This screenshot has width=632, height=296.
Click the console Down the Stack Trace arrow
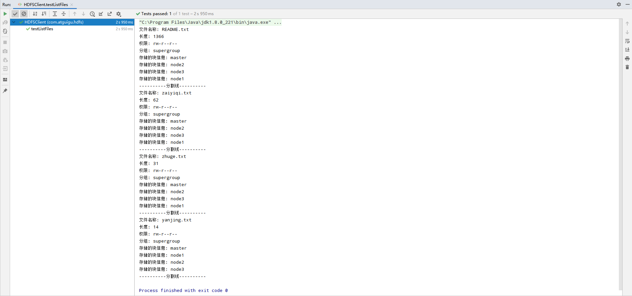click(x=627, y=32)
